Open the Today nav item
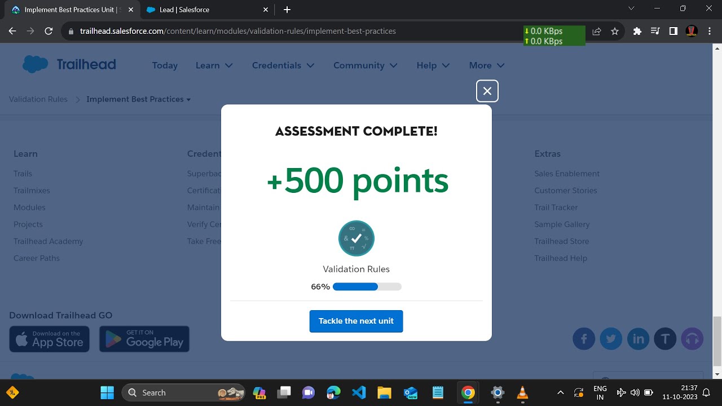This screenshot has height=406, width=722. click(x=165, y=65)
